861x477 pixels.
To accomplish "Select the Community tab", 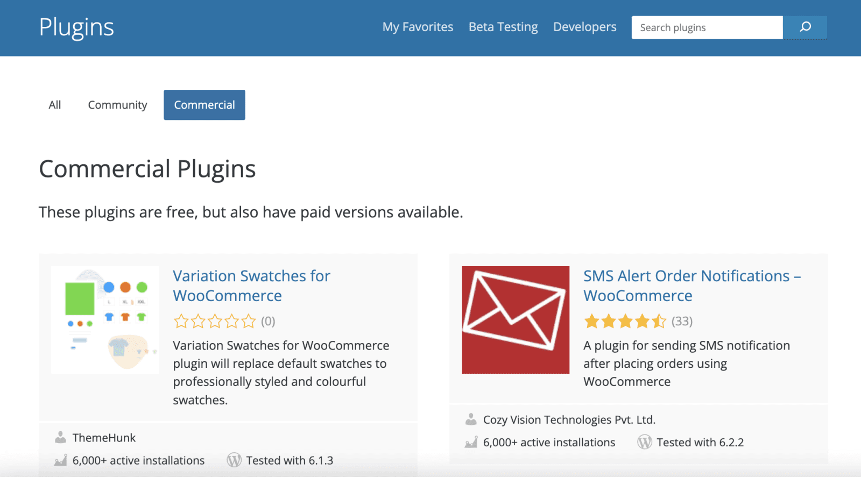I will point(117,105).
